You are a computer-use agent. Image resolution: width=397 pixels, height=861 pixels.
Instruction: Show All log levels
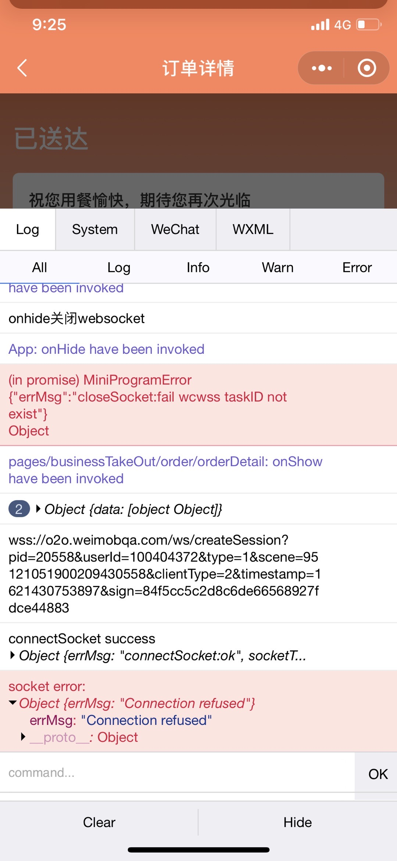click(40, 268)
